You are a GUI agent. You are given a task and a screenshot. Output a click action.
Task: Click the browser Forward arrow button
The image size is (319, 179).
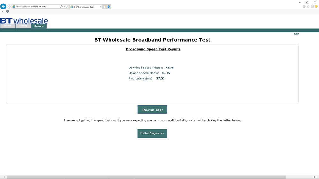9,6
